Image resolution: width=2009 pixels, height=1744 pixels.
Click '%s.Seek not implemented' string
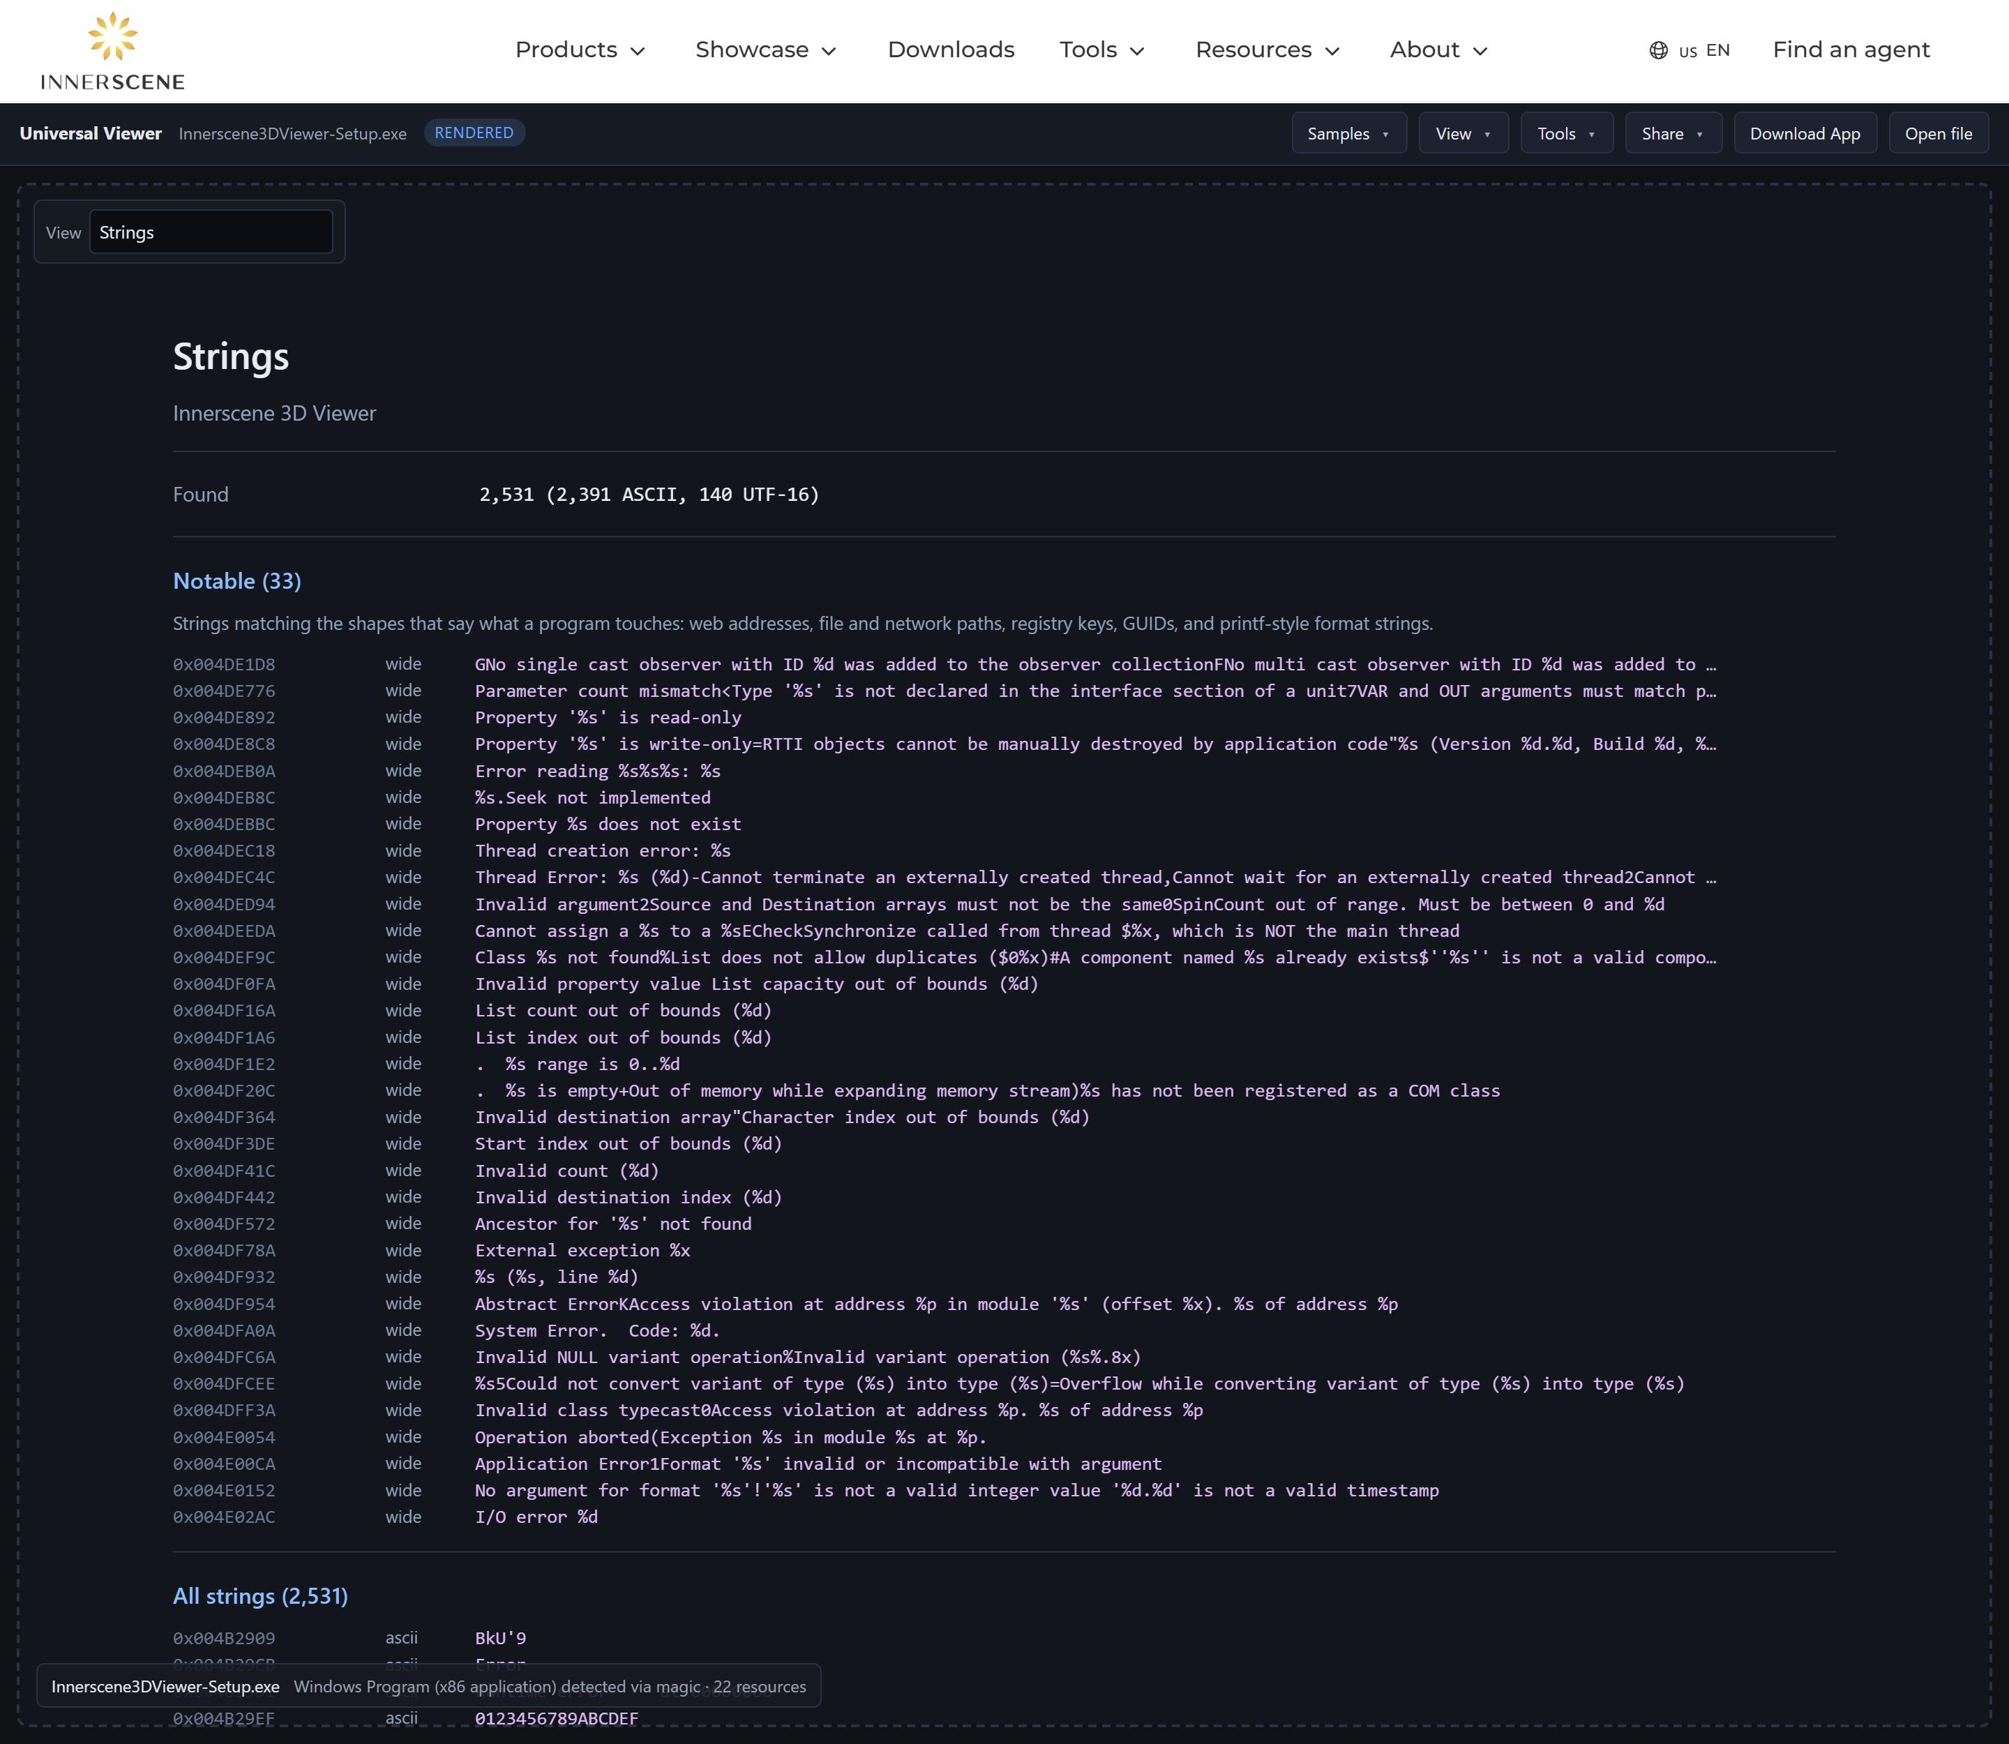click(592, 797)
